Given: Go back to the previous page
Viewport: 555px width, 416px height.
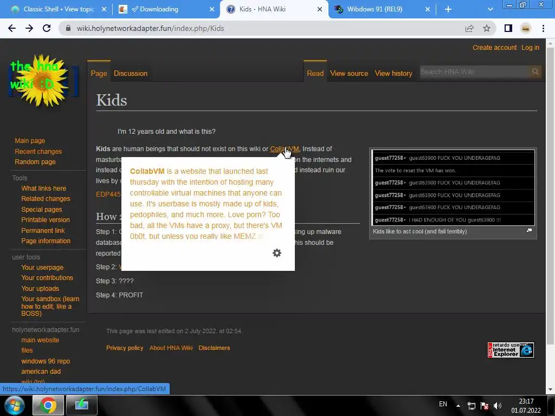Looking at the screenshot, I should (12, 28).
